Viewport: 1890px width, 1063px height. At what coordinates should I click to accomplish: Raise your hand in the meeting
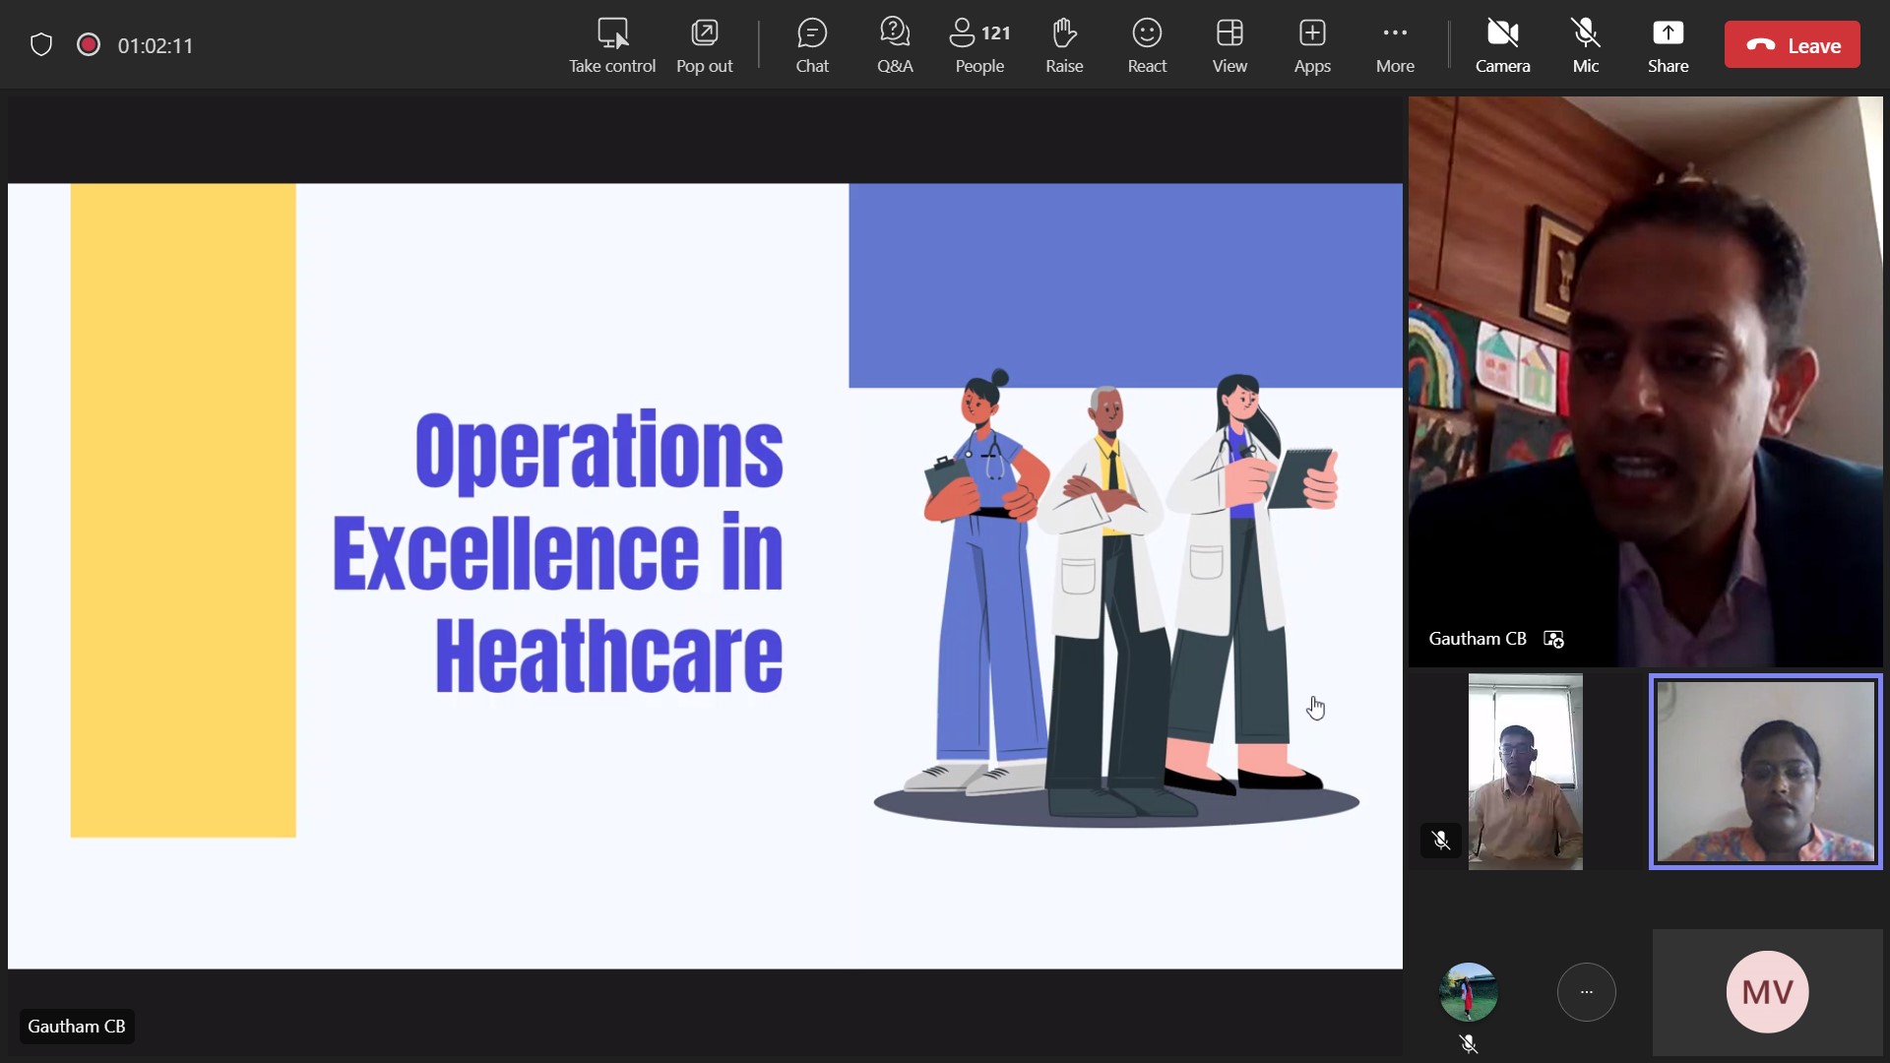(x=1063, y=45)
